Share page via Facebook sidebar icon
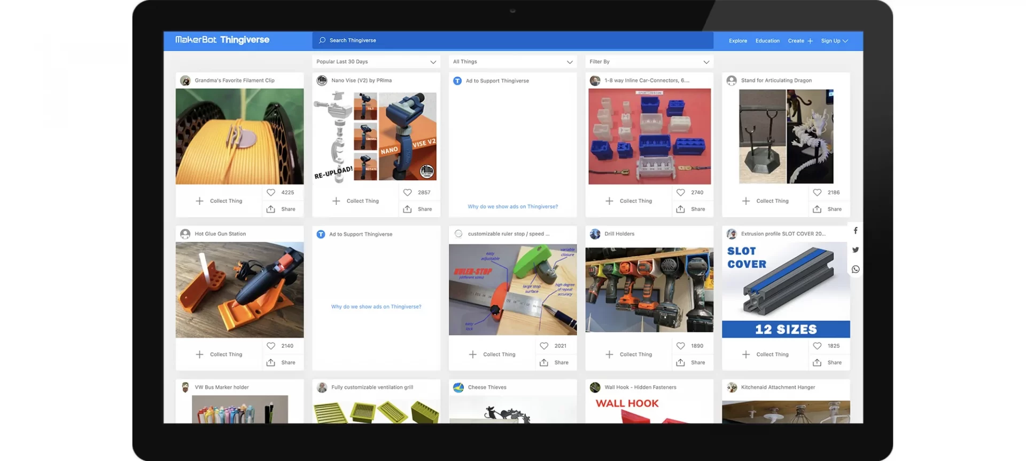The image size is (1026, 461). [856, 231]
